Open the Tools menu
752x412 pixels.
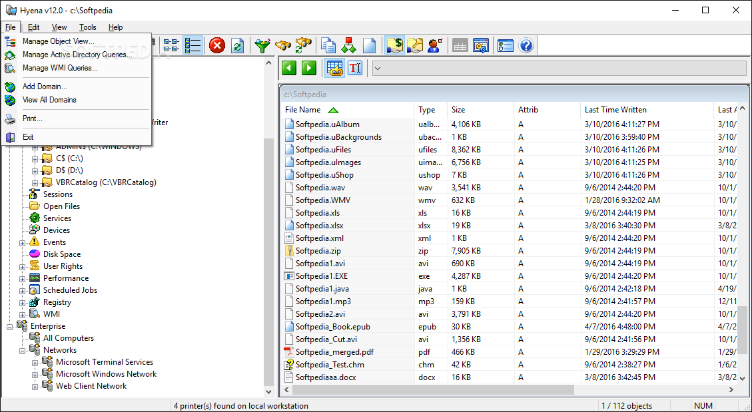(x=88, y=27)
